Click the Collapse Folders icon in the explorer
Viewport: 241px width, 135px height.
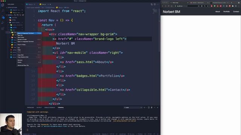tap(23, 15)
